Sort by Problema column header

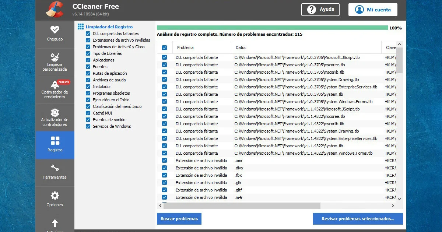click(201, 48)
